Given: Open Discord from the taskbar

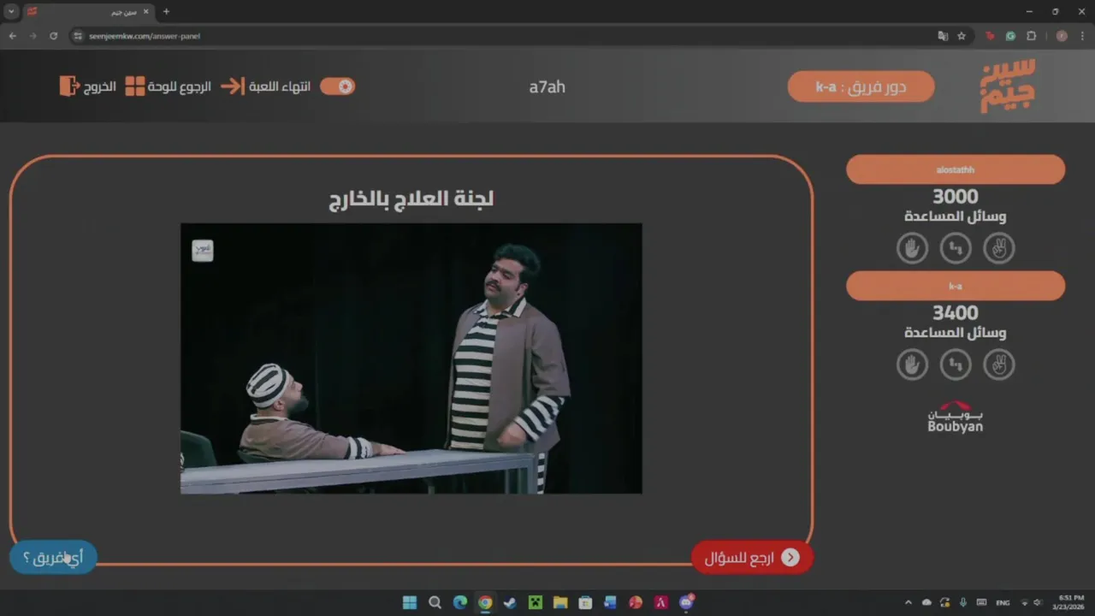Looking at the screenshot, I should 686,602.
